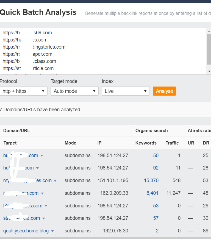The image size is (219, 239).
Task: Sort by the Keywords column header
Action: coord(146,143)
